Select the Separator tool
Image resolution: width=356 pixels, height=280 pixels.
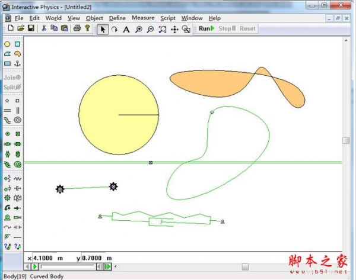click(17, 227)
